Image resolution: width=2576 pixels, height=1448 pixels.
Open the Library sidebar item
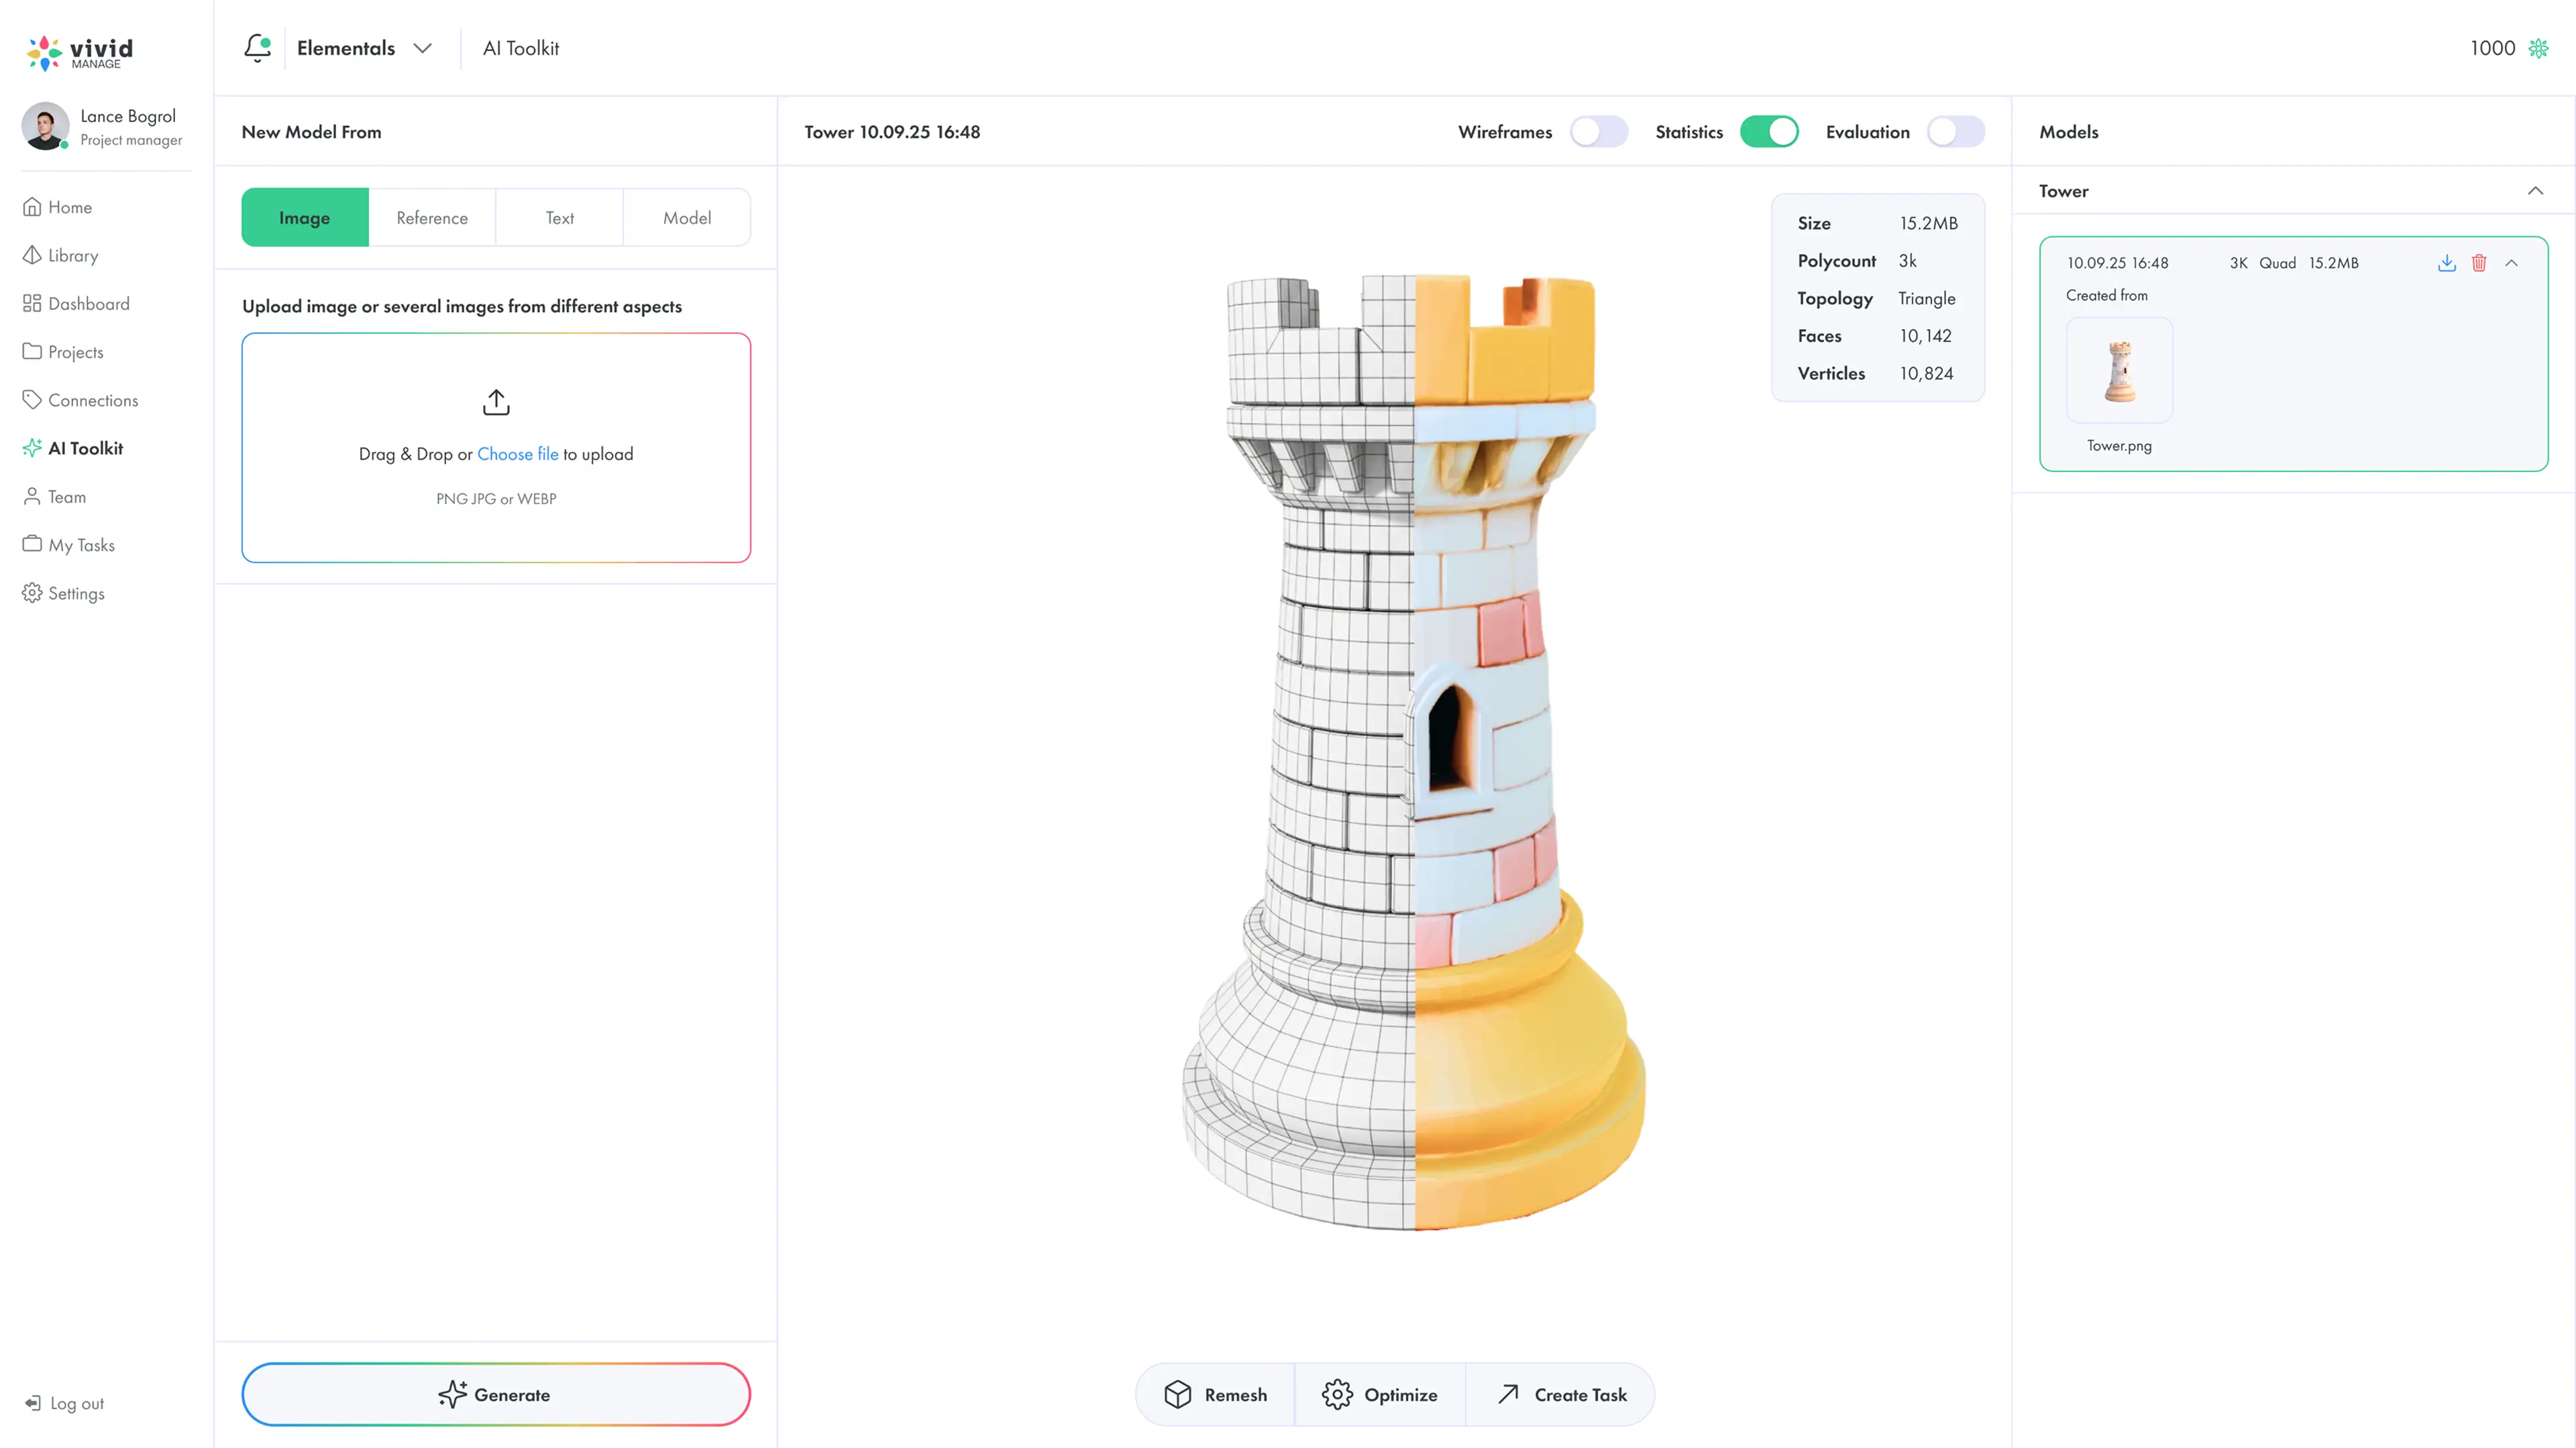coord(72,256)
